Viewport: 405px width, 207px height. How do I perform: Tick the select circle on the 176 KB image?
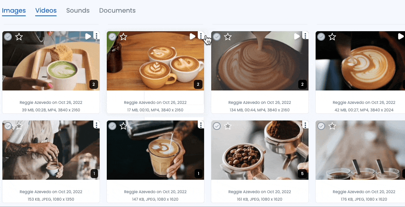pyautogui.click(x=321, y=126)
